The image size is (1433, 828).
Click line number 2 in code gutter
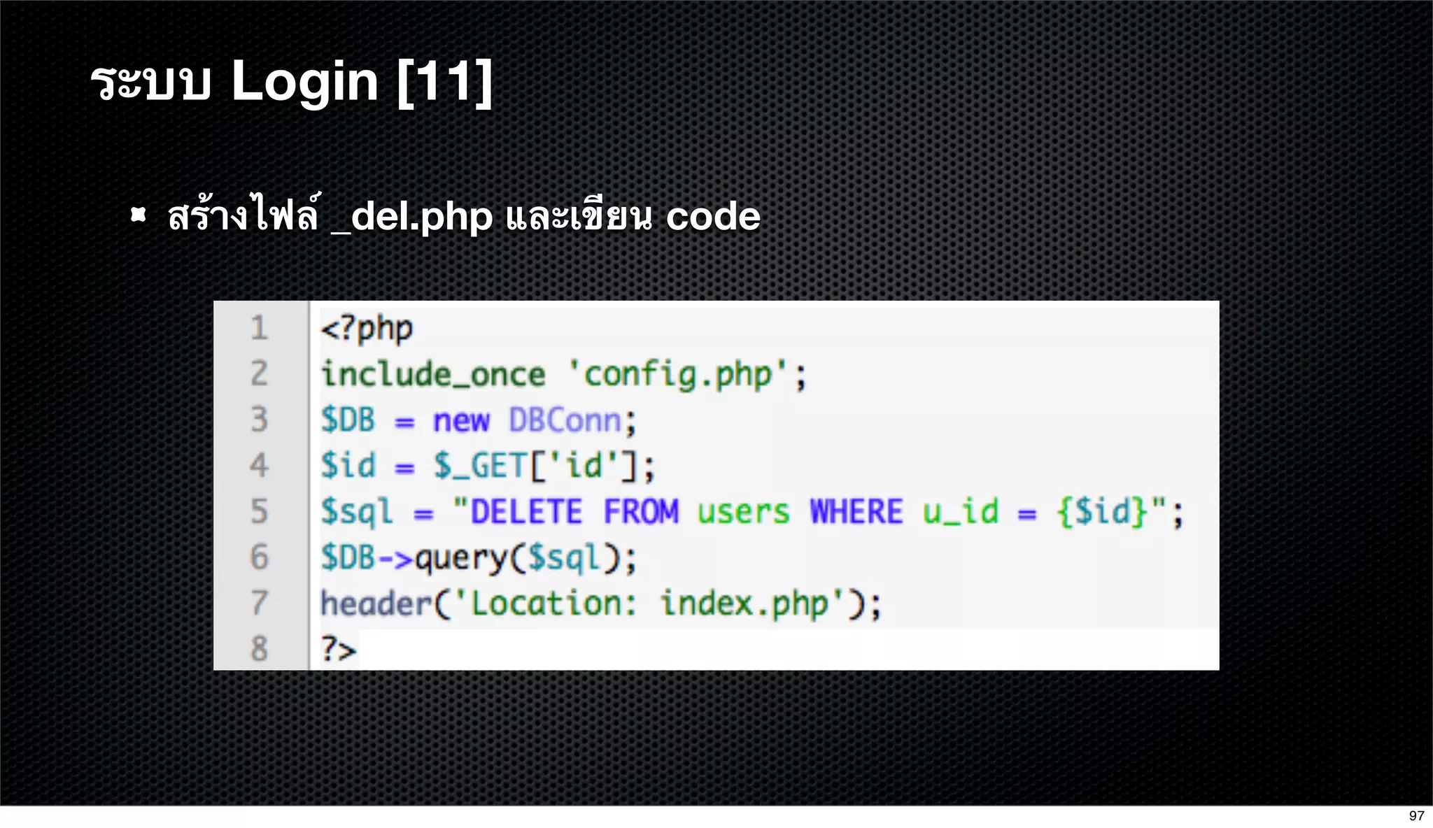pos(260,373)
